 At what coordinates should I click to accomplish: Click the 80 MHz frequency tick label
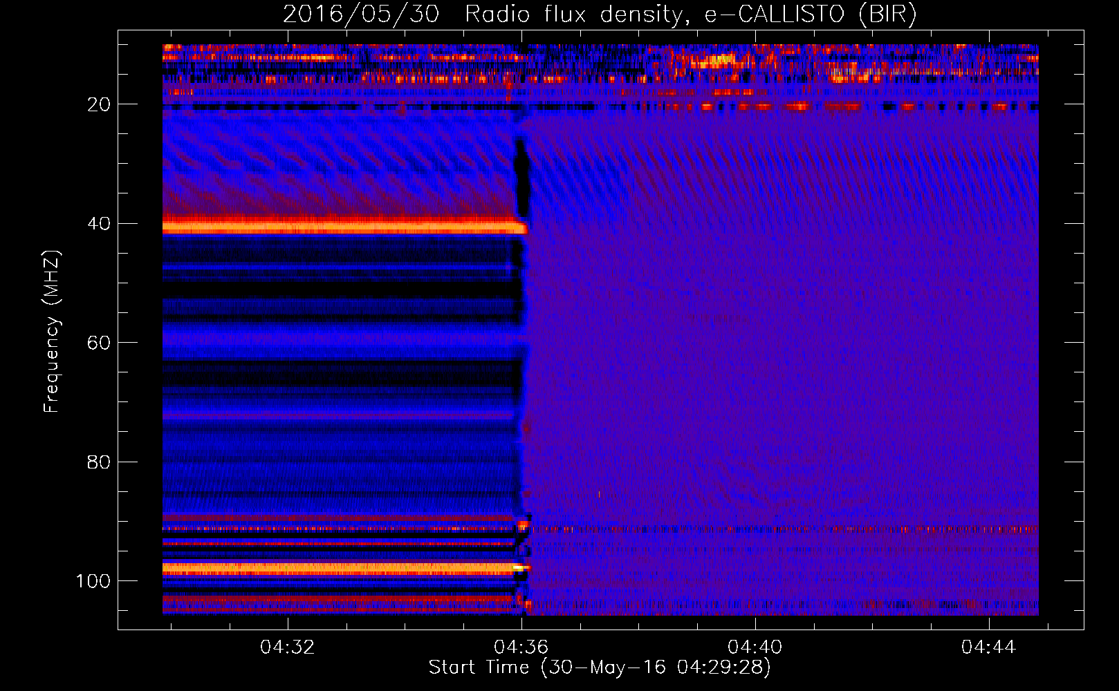click(99, 462)
